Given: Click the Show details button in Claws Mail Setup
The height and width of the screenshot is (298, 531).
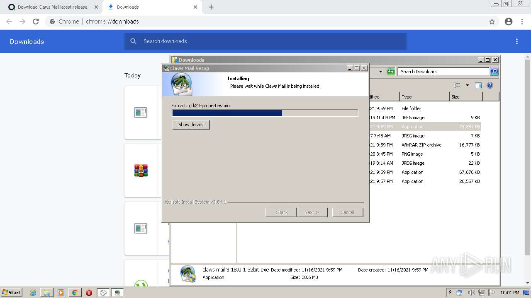Looking at the screenshot, I should coord(191,125).
